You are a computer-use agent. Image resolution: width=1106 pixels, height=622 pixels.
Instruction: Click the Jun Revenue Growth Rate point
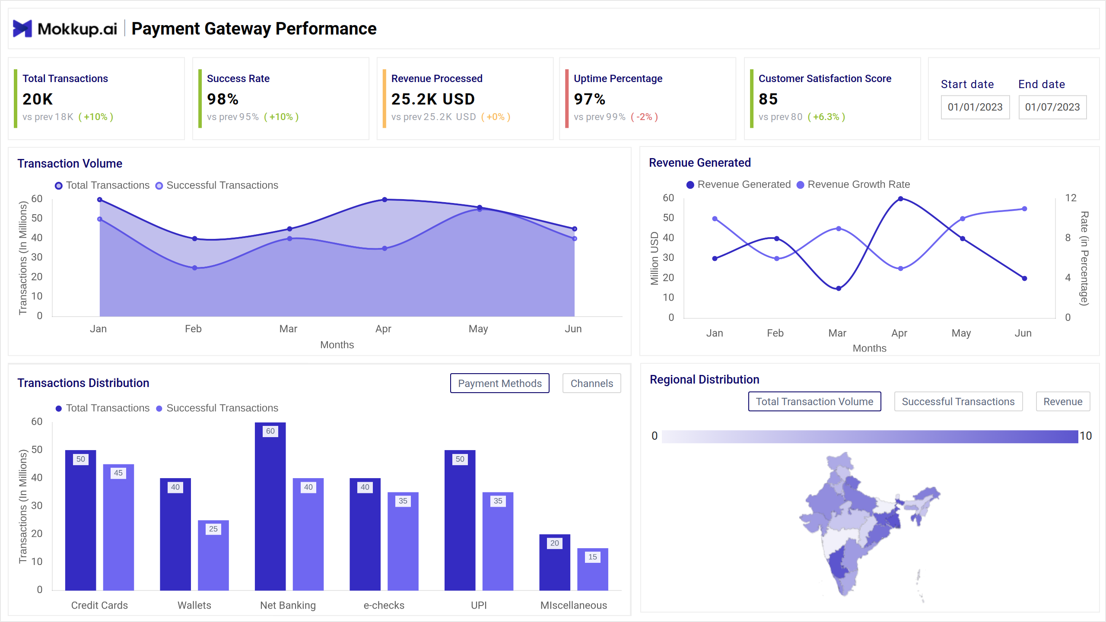coord(1024,209)
